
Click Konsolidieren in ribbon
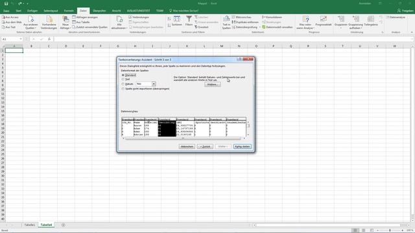point(272,17)
